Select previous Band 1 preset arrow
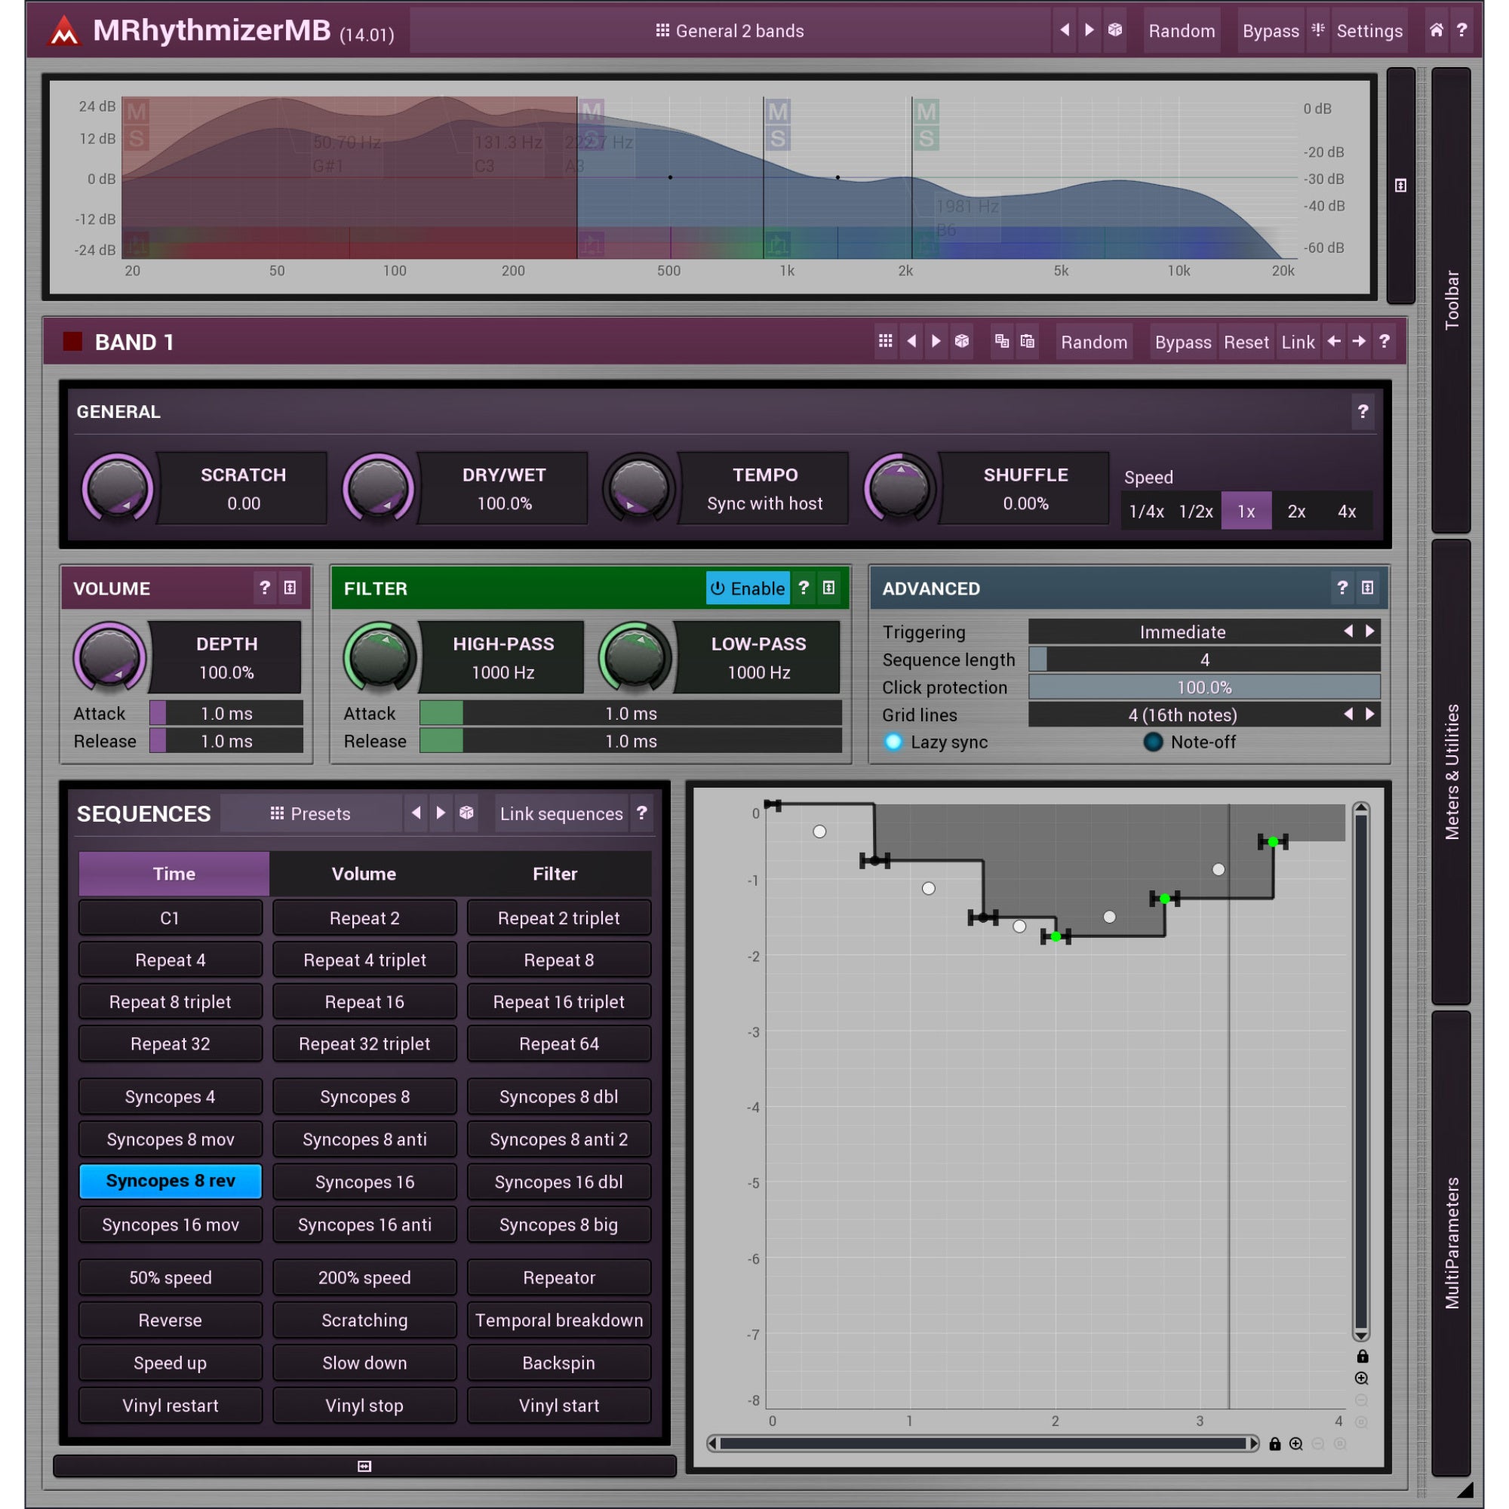Viewport: 1509px width, 1509px height. pos(911,341)
